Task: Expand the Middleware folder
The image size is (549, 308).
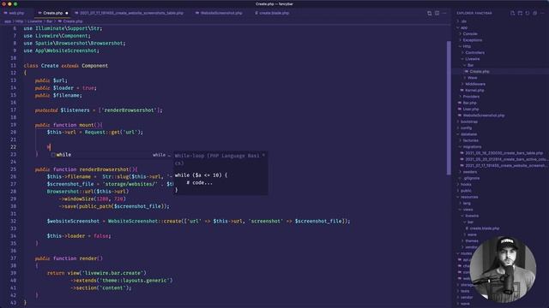Action: [x=475, y=84]
